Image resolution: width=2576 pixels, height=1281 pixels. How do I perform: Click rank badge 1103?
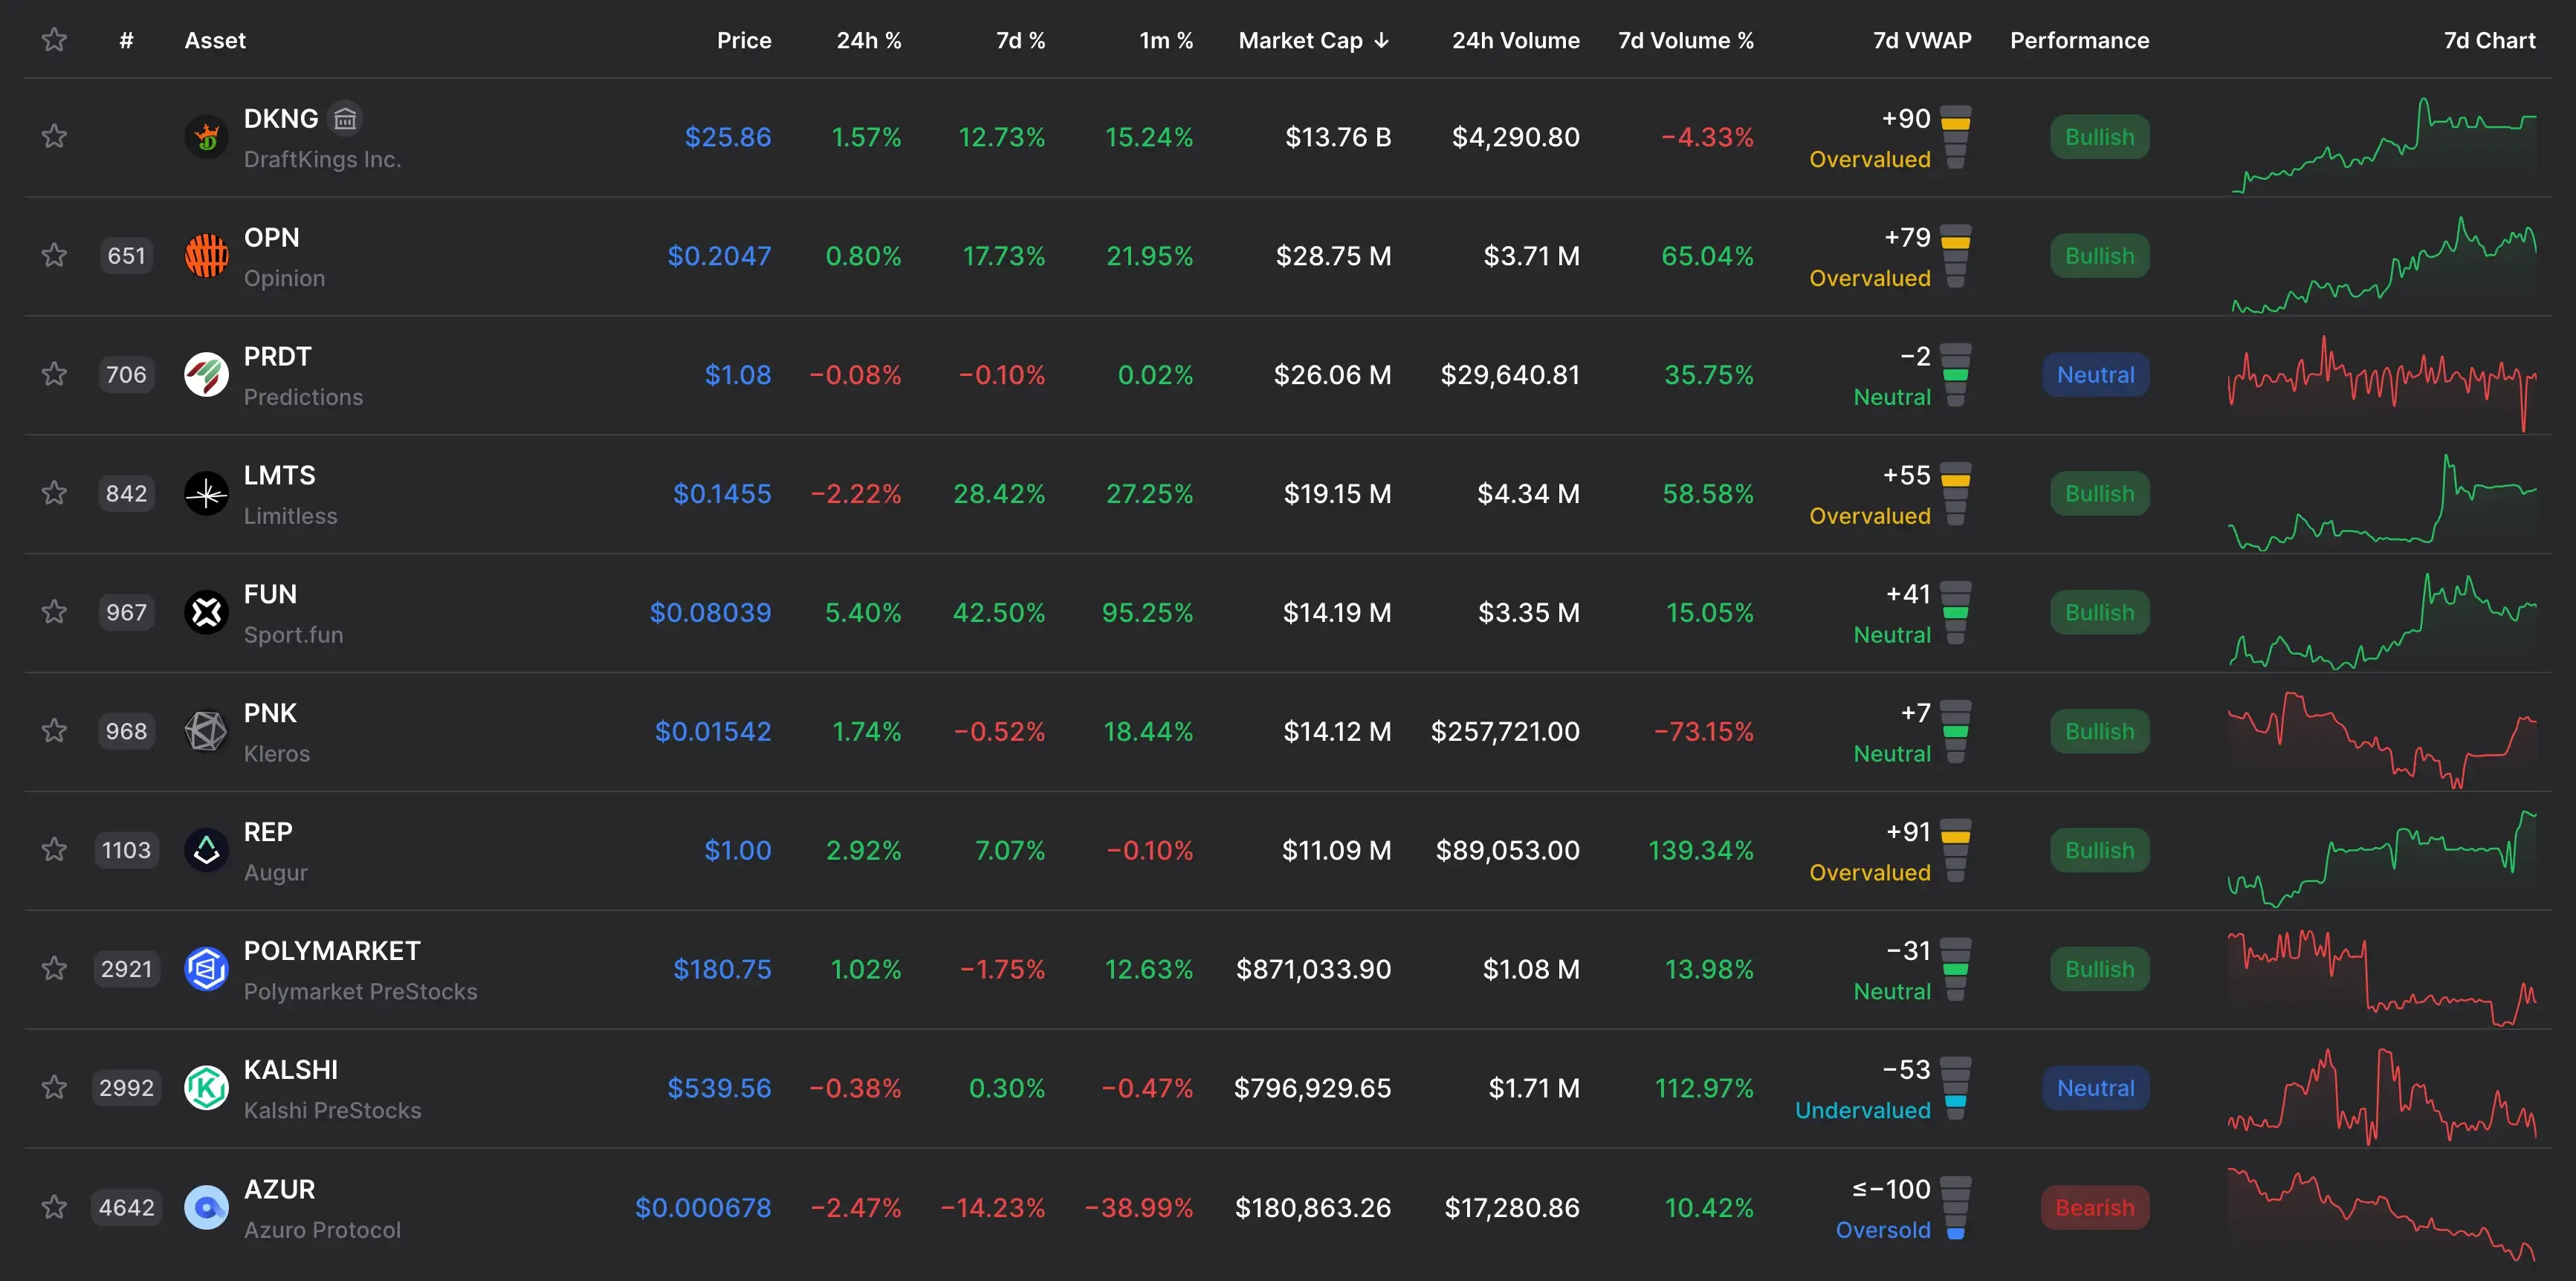click(126, 850)
